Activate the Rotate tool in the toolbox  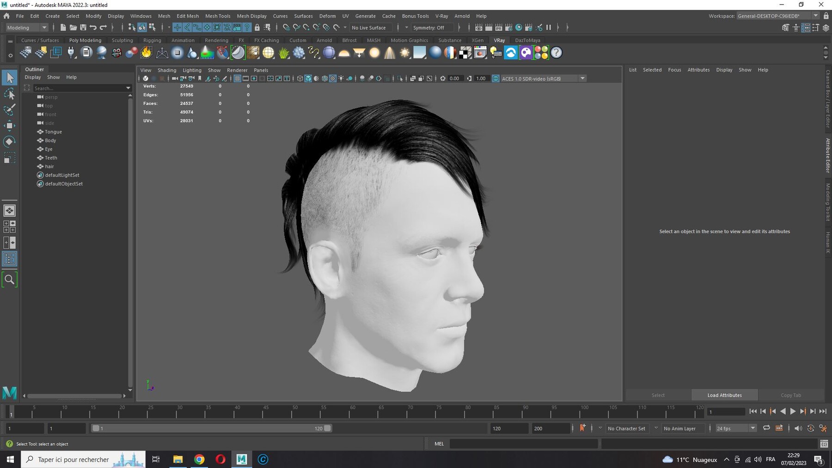point(9,141)
